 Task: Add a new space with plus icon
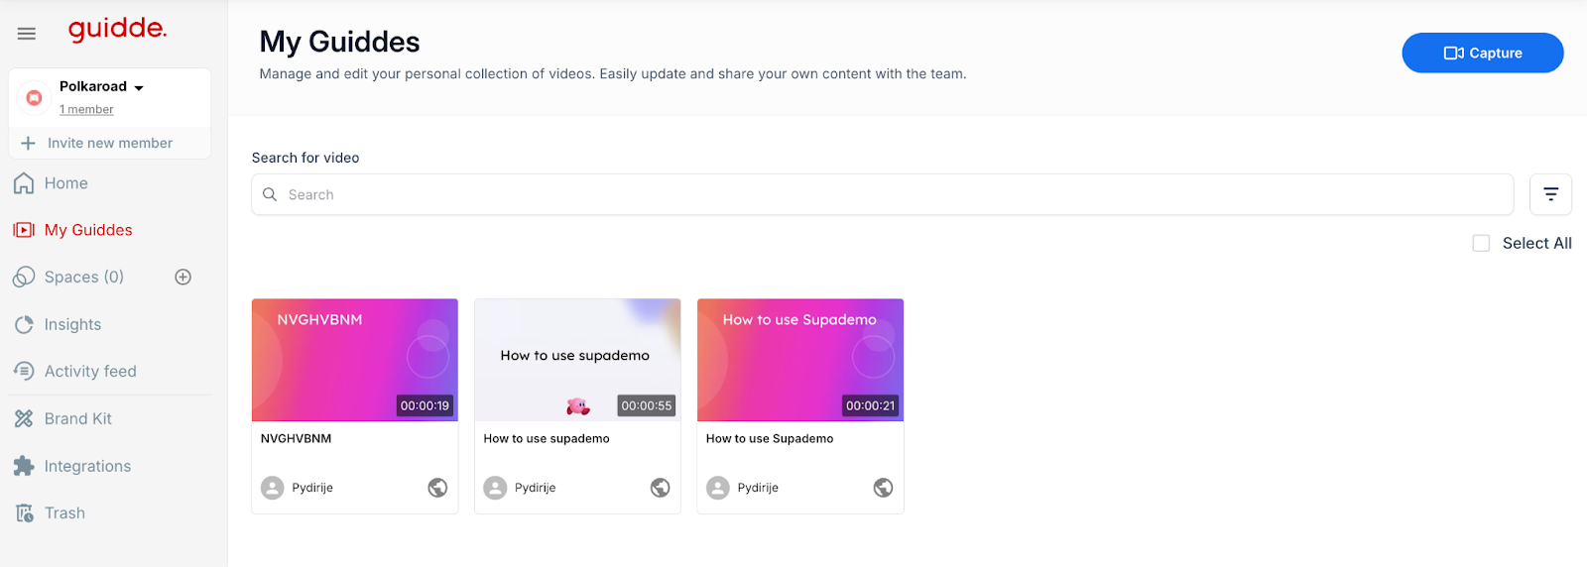183,277
